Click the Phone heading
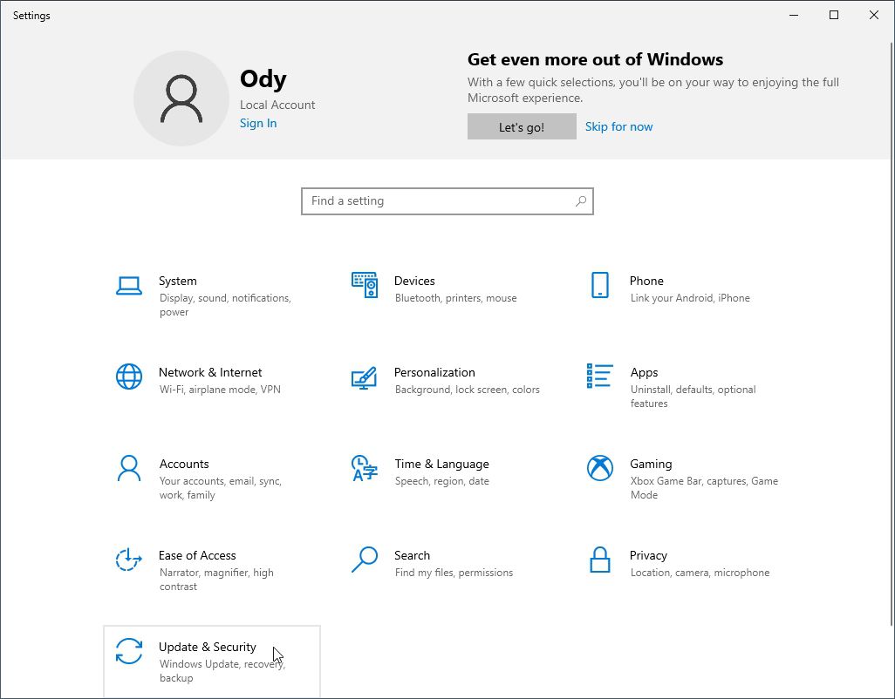Screen dimensions: 895x699 coord(646,282)
